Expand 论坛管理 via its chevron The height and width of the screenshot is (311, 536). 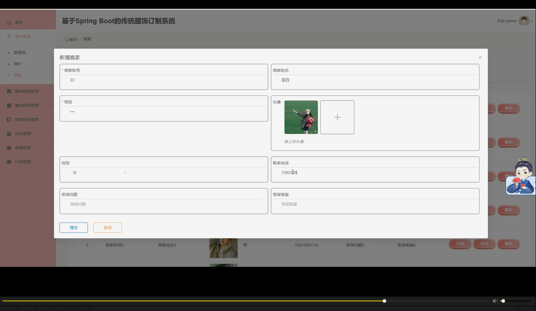pos(49,134)
